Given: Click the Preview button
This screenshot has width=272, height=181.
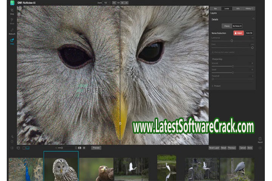Looking at the screenshot, I should [96, 148].
